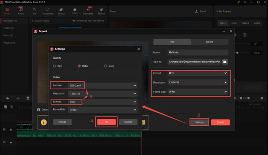Browse with the folder icon beside Save to
Image resolution: width=268 pixels, height=155 pixels.
225,62
